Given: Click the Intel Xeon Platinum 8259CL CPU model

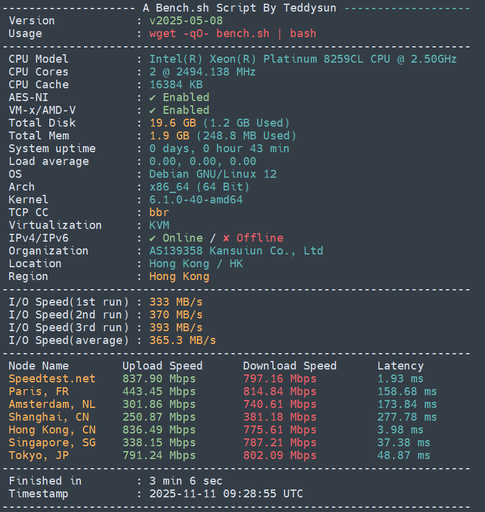Looking at the screenshot, I should 303,59.
